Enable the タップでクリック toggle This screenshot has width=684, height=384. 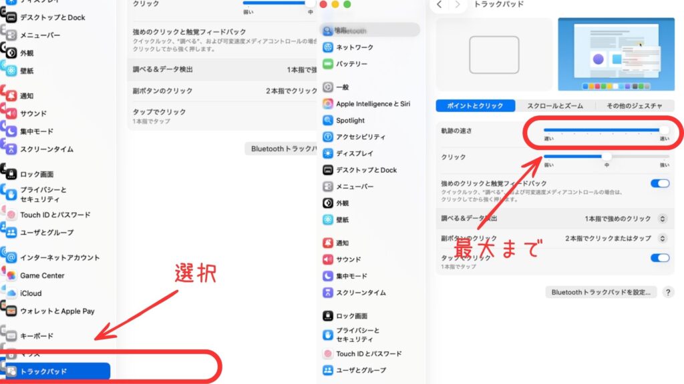pyautogui.click(x=661, y=257)
